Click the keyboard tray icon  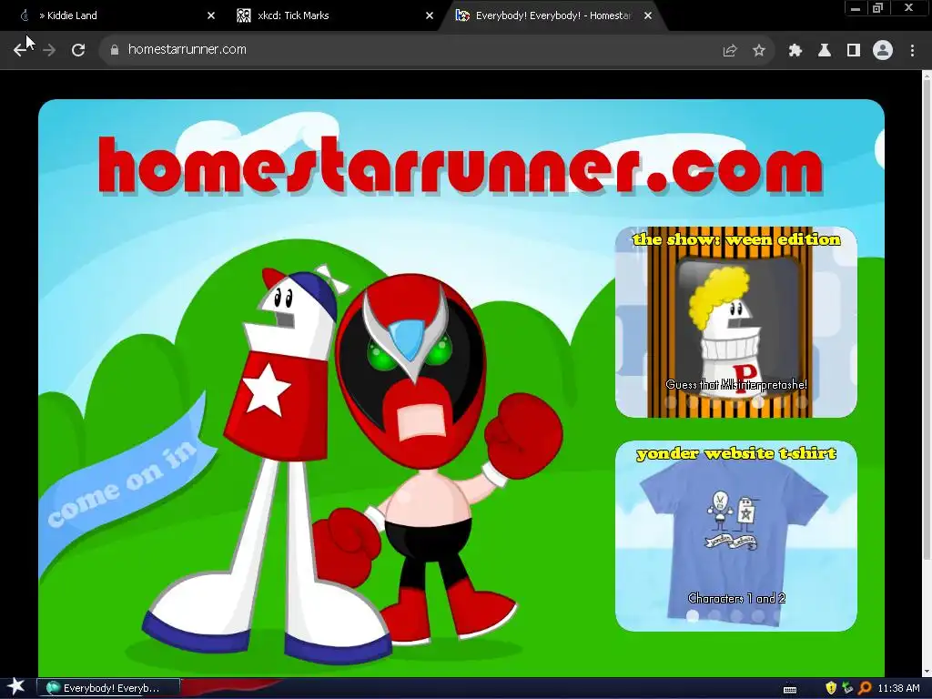click(x=790, y=689)
